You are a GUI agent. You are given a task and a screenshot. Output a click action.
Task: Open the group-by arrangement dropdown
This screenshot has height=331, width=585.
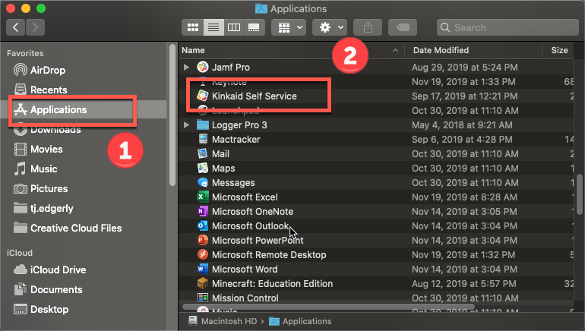click(289, 27)
